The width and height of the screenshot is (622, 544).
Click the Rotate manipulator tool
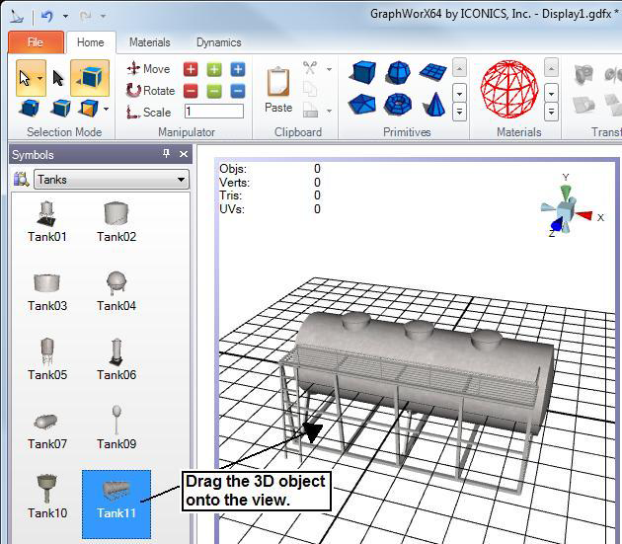149,91
